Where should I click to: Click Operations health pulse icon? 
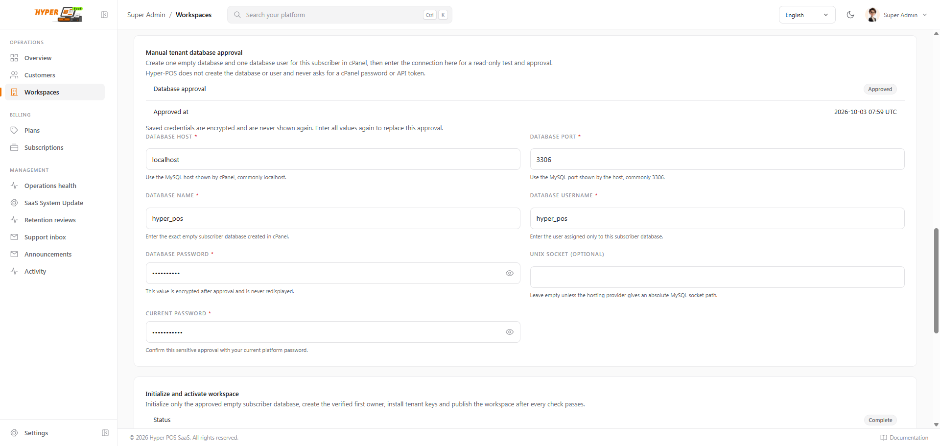14,186
